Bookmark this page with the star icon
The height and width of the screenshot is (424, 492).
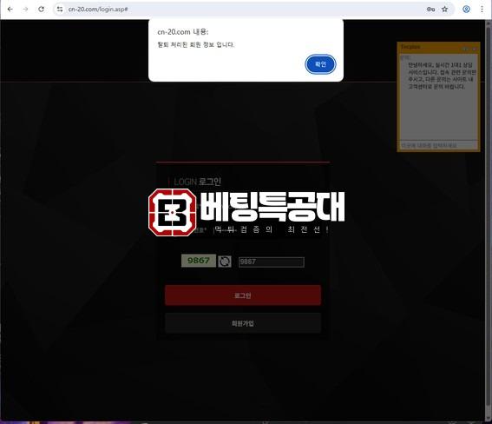(x=444, y=9)
